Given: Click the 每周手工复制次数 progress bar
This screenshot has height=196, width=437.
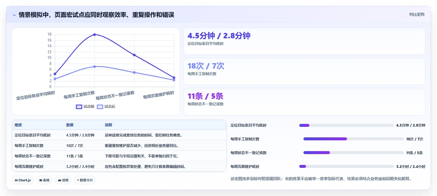Looking at the screenshot, I should (x=354, y=139).
